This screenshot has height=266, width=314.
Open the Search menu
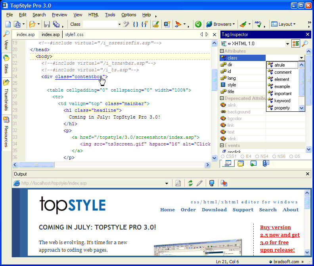point(39,15)
